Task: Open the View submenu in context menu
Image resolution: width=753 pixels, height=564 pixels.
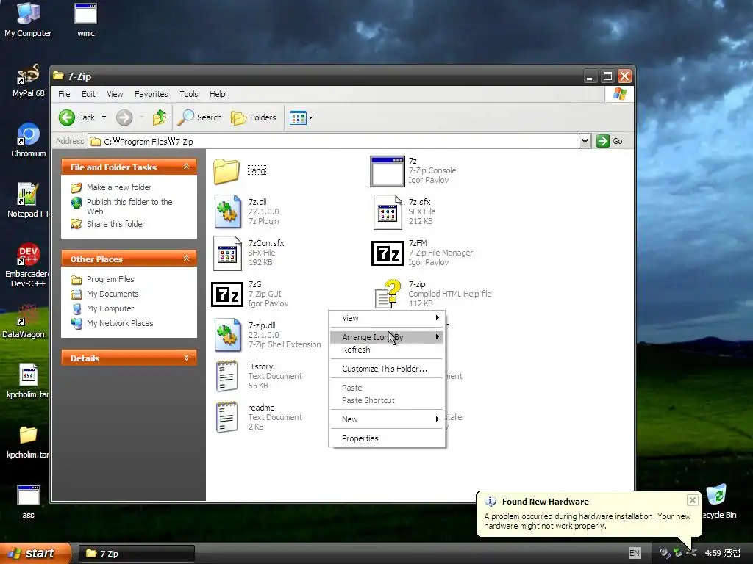Action: pyautogui.click(x=387, y=318)
